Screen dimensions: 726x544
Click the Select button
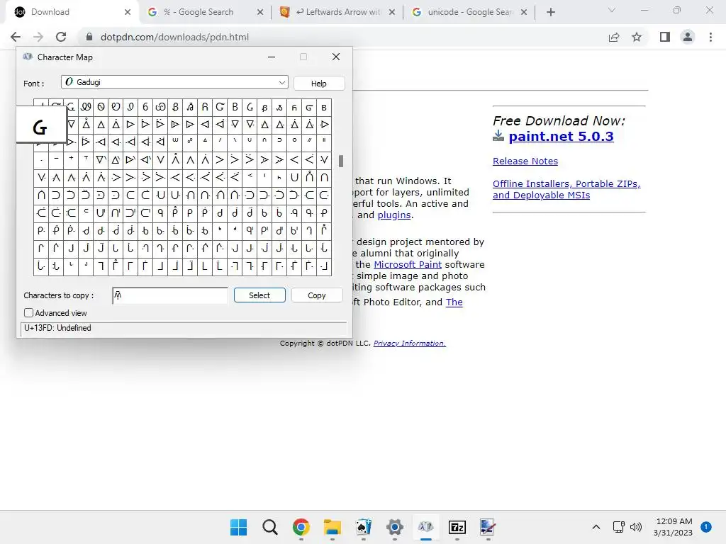tap(259, 295)
